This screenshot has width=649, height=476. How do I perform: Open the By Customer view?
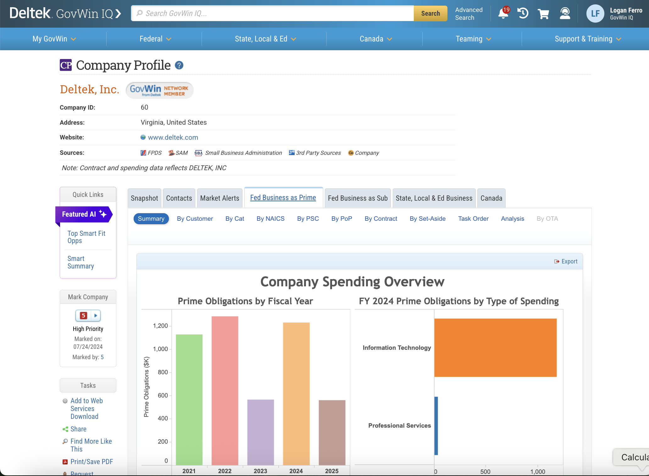click(x=195, y=219)
